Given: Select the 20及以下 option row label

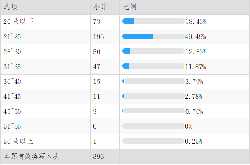Looking at the screenshot, I should [18, 21].
